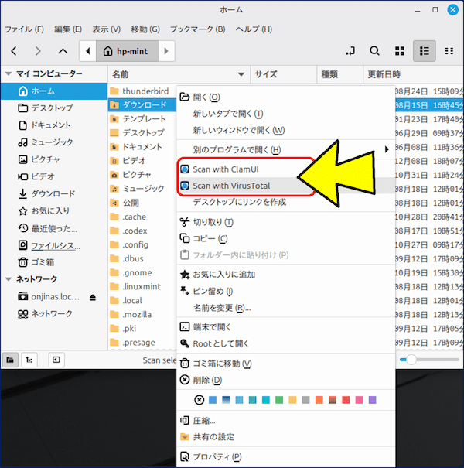This screenshot has width=464, height=468.
Task: Choose 新しいウィンドウで開く in the context menu
Action: (286, 130)
